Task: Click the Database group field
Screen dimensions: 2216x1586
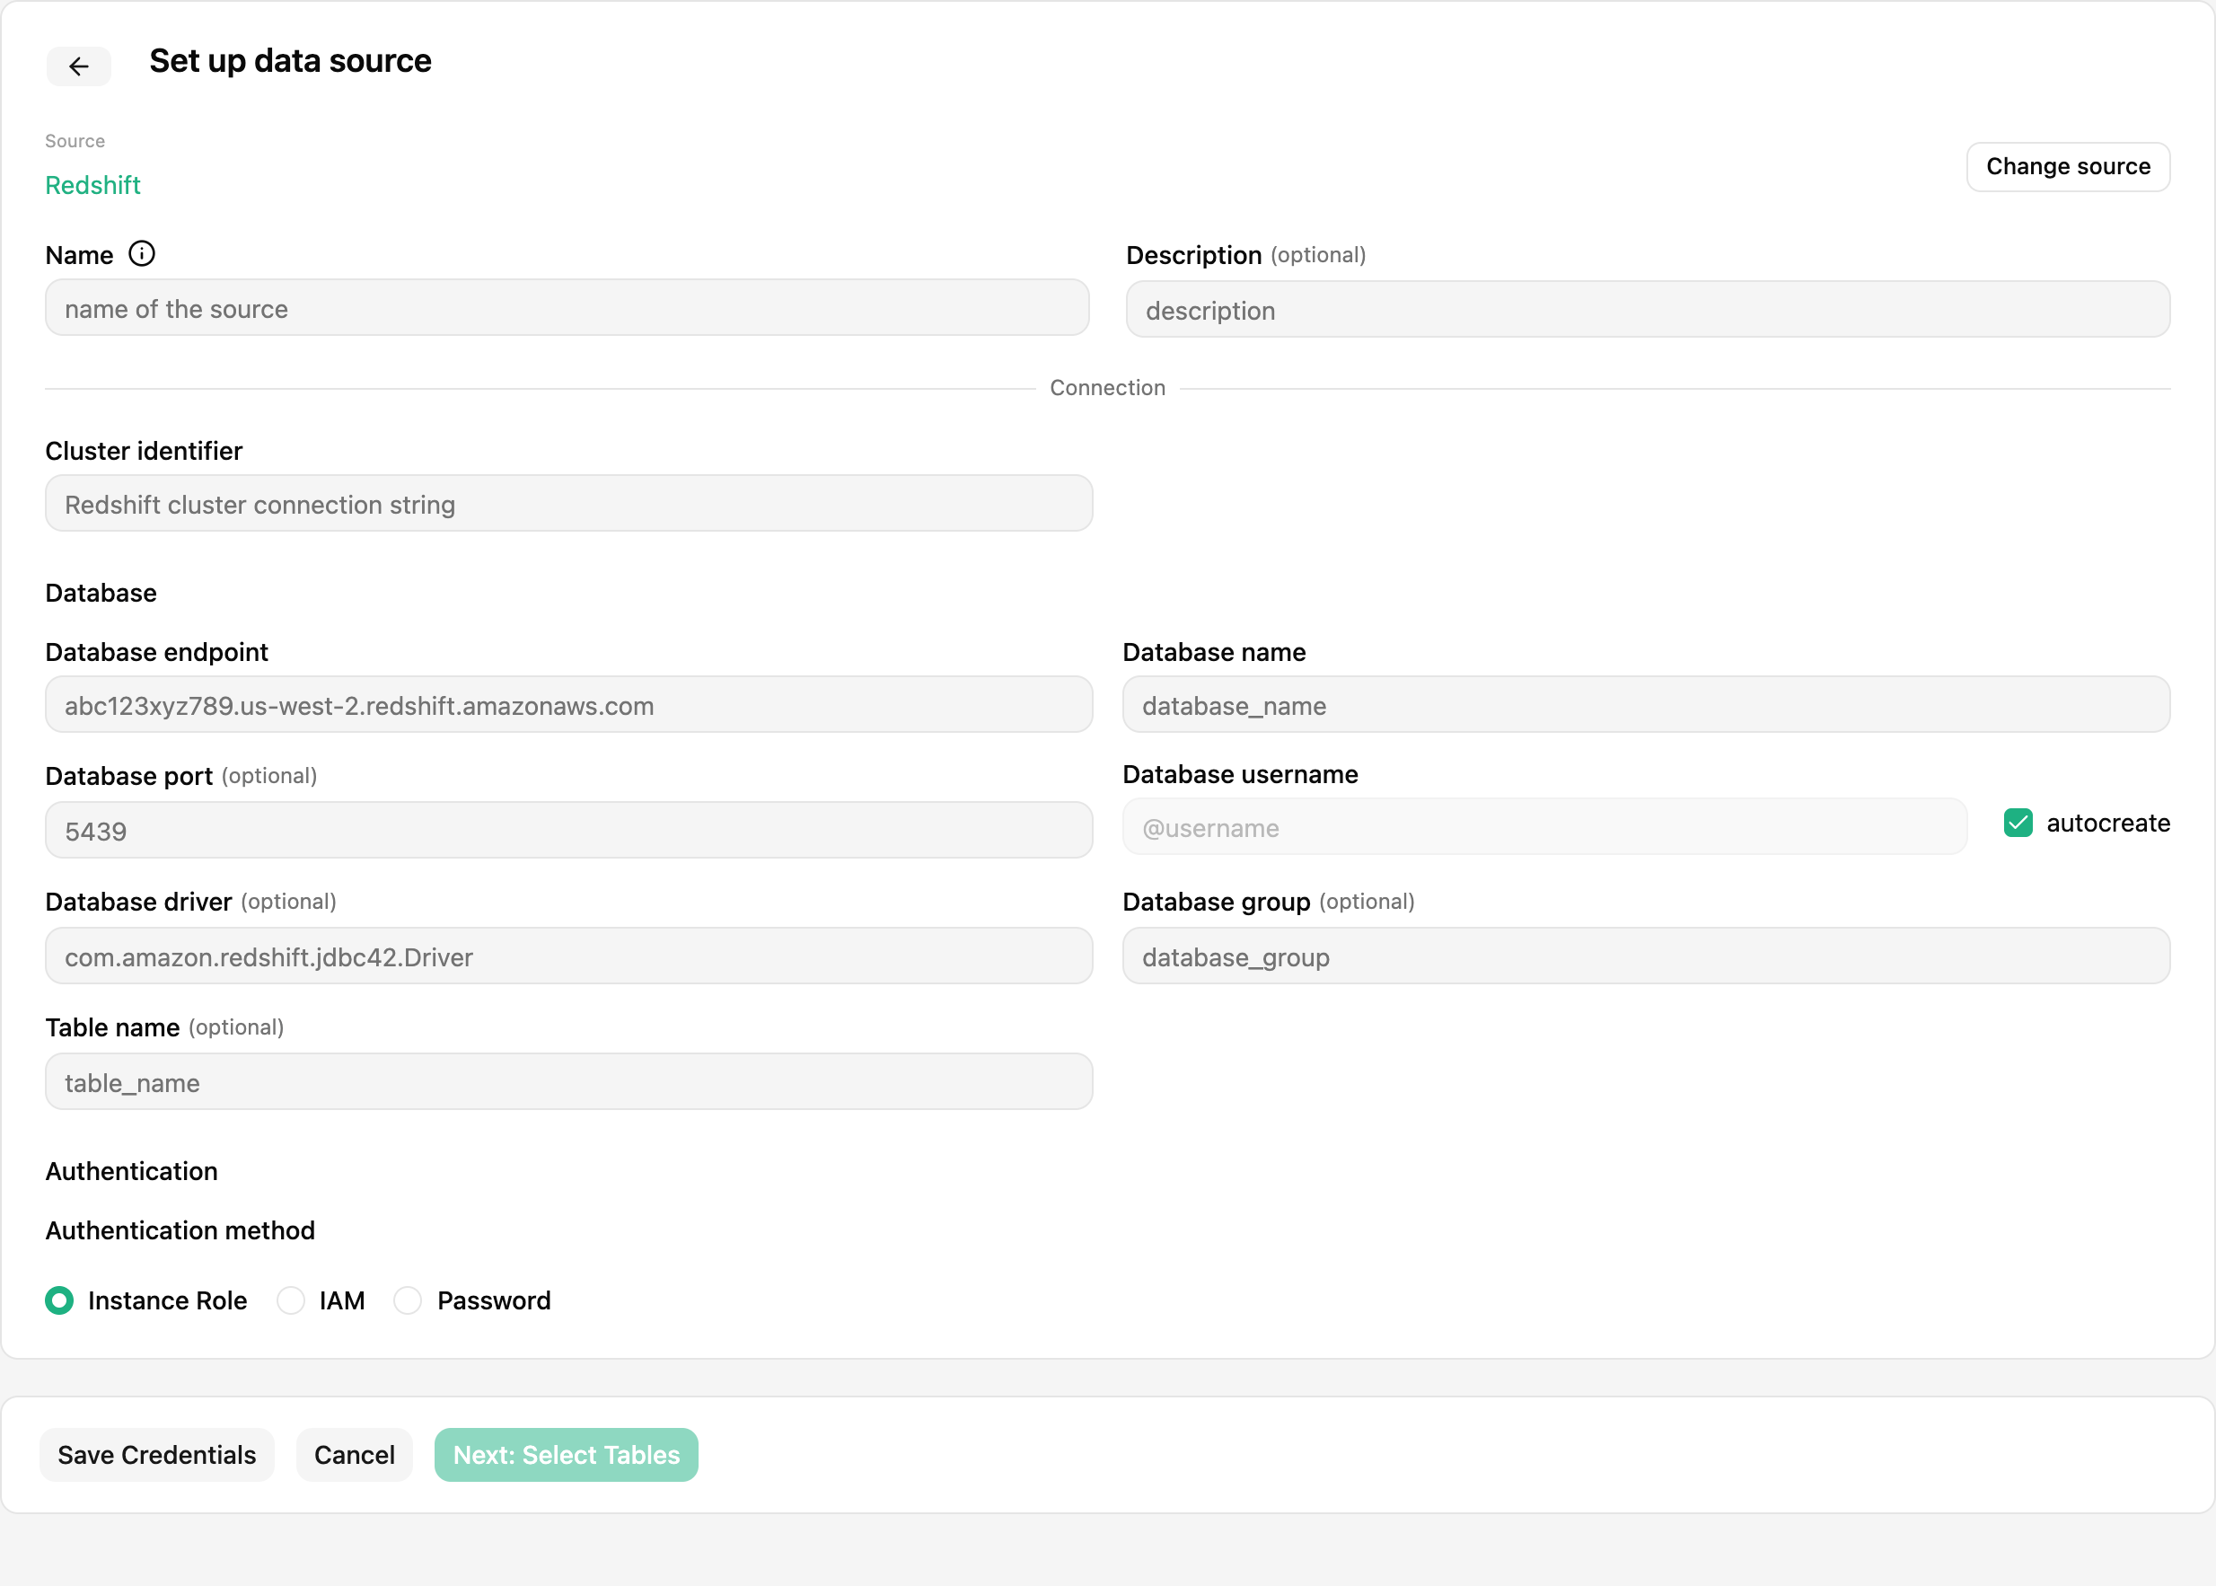Action: click(x=1646, y=956)
